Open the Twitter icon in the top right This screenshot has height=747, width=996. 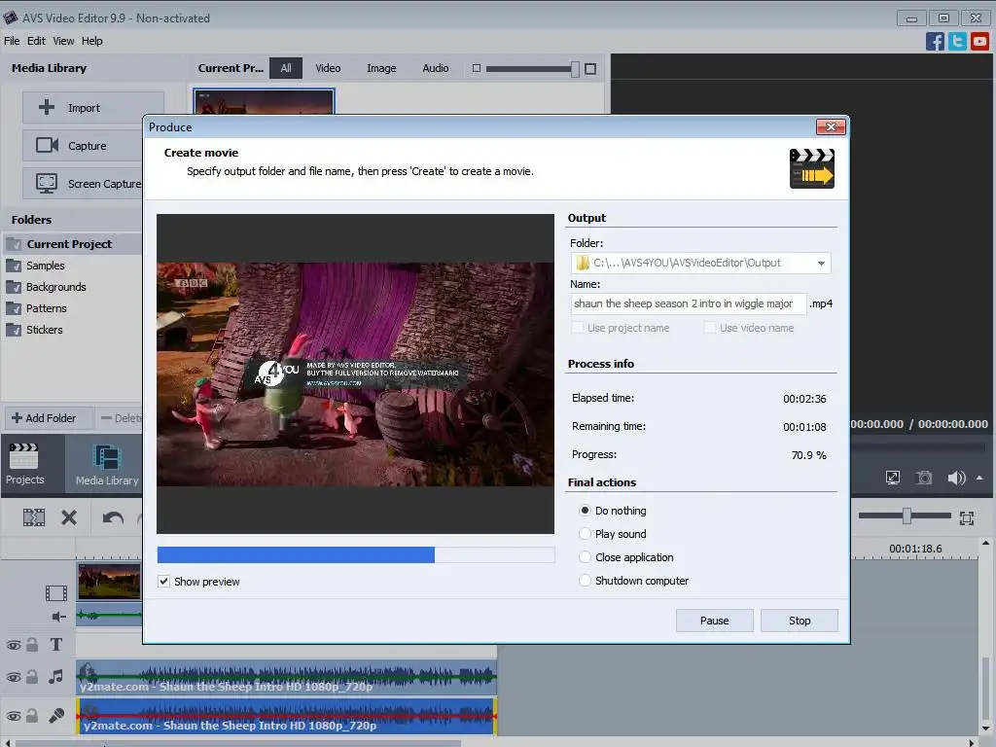click(957, 41)
